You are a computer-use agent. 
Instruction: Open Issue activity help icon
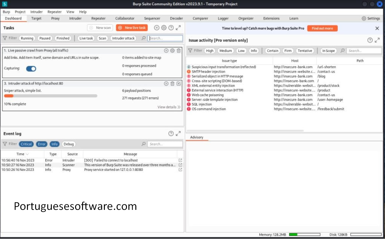coord(370,40)
